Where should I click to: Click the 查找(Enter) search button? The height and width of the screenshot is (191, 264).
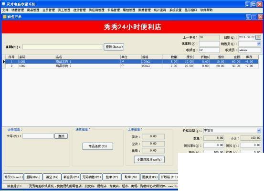click(x=114, y=47)
